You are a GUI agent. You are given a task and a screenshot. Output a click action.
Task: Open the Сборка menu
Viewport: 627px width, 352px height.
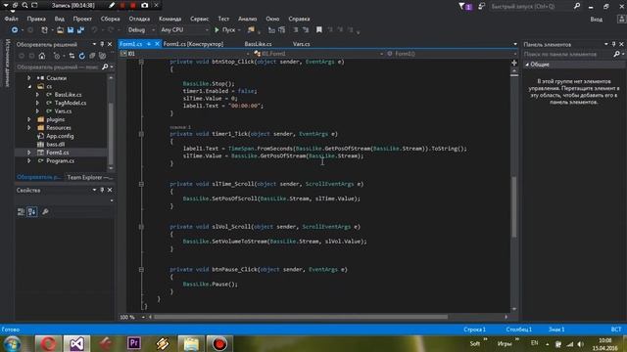(110, 19)
